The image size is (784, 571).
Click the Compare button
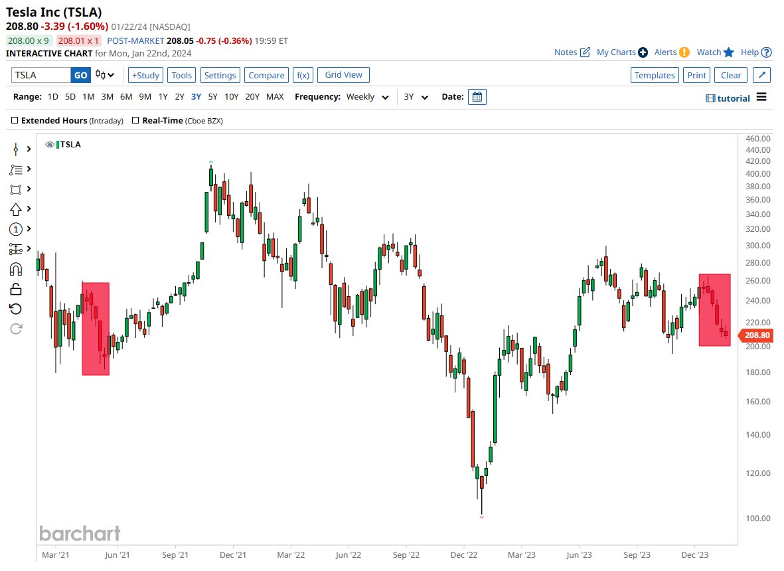coord(266,75)
